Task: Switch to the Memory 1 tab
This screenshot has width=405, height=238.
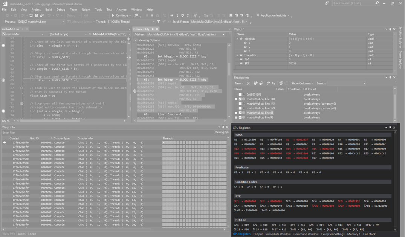Action: tap(354, 234)
